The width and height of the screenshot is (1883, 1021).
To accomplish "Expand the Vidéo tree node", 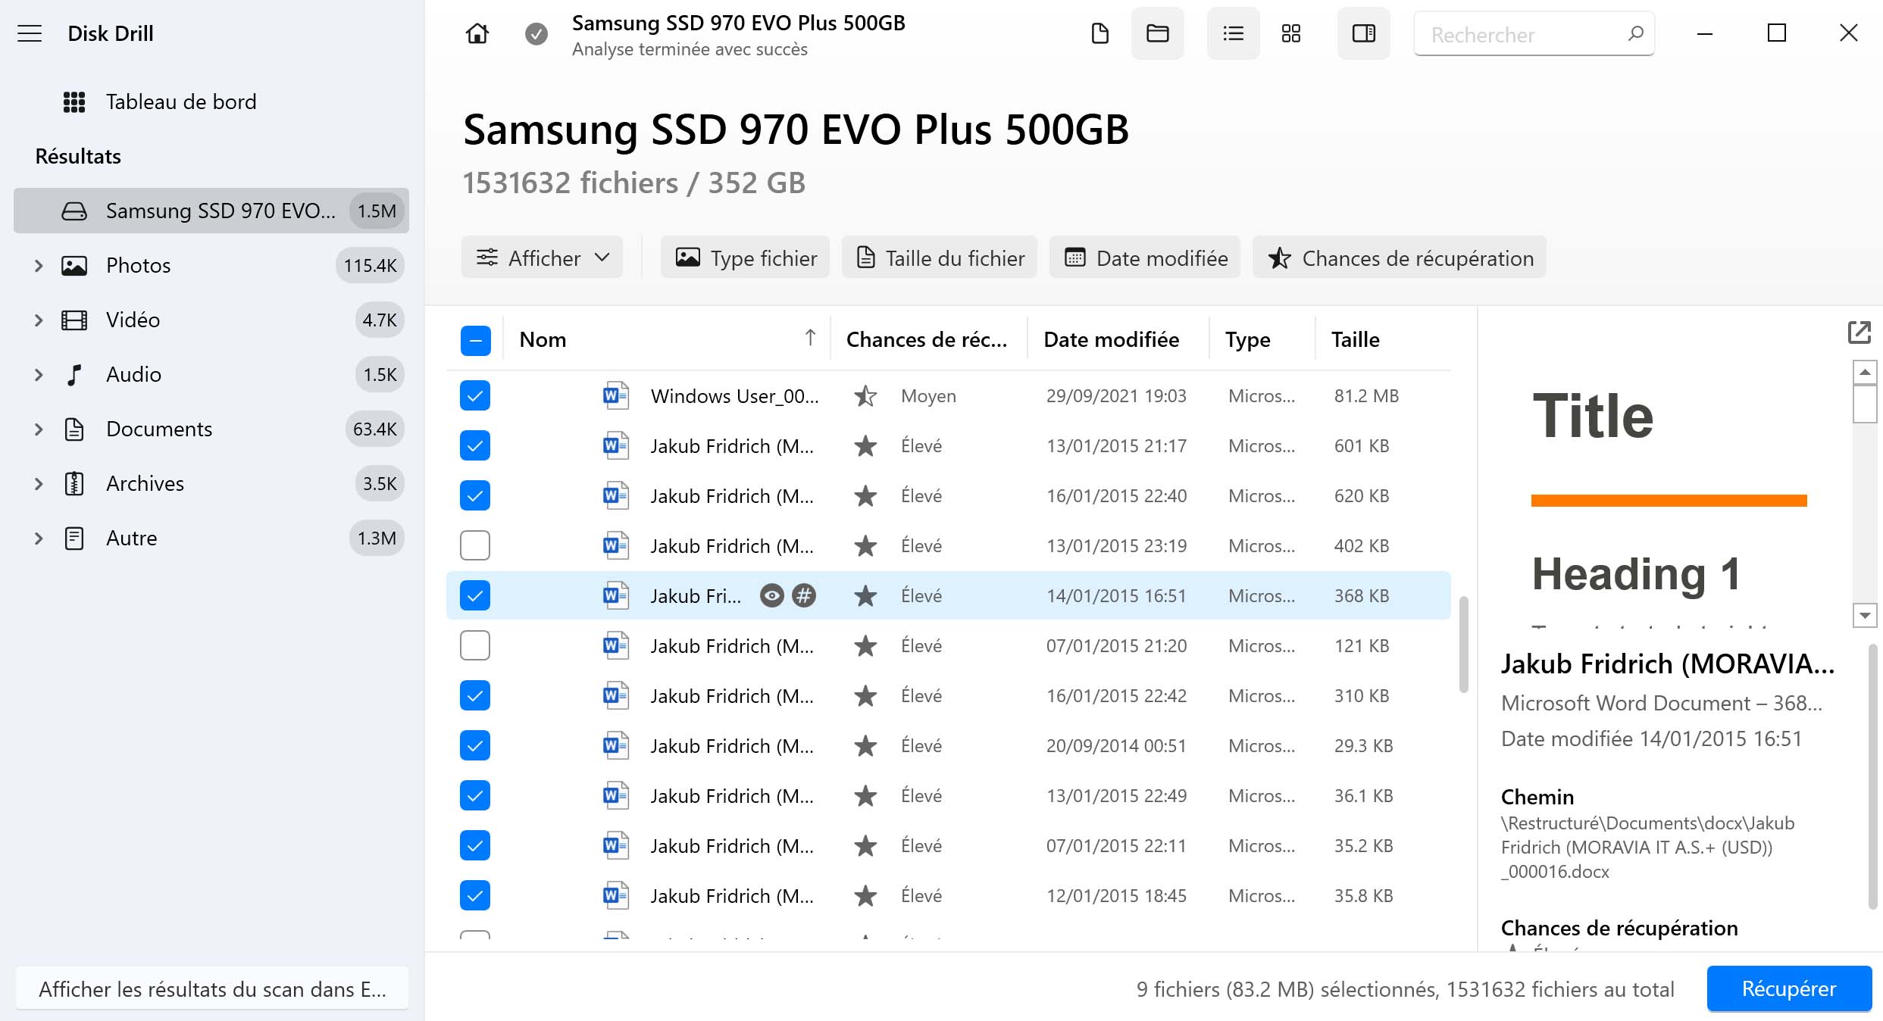I will (x=38, y=320).
